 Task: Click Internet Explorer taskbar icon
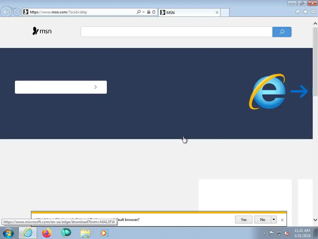pos(28,233)
